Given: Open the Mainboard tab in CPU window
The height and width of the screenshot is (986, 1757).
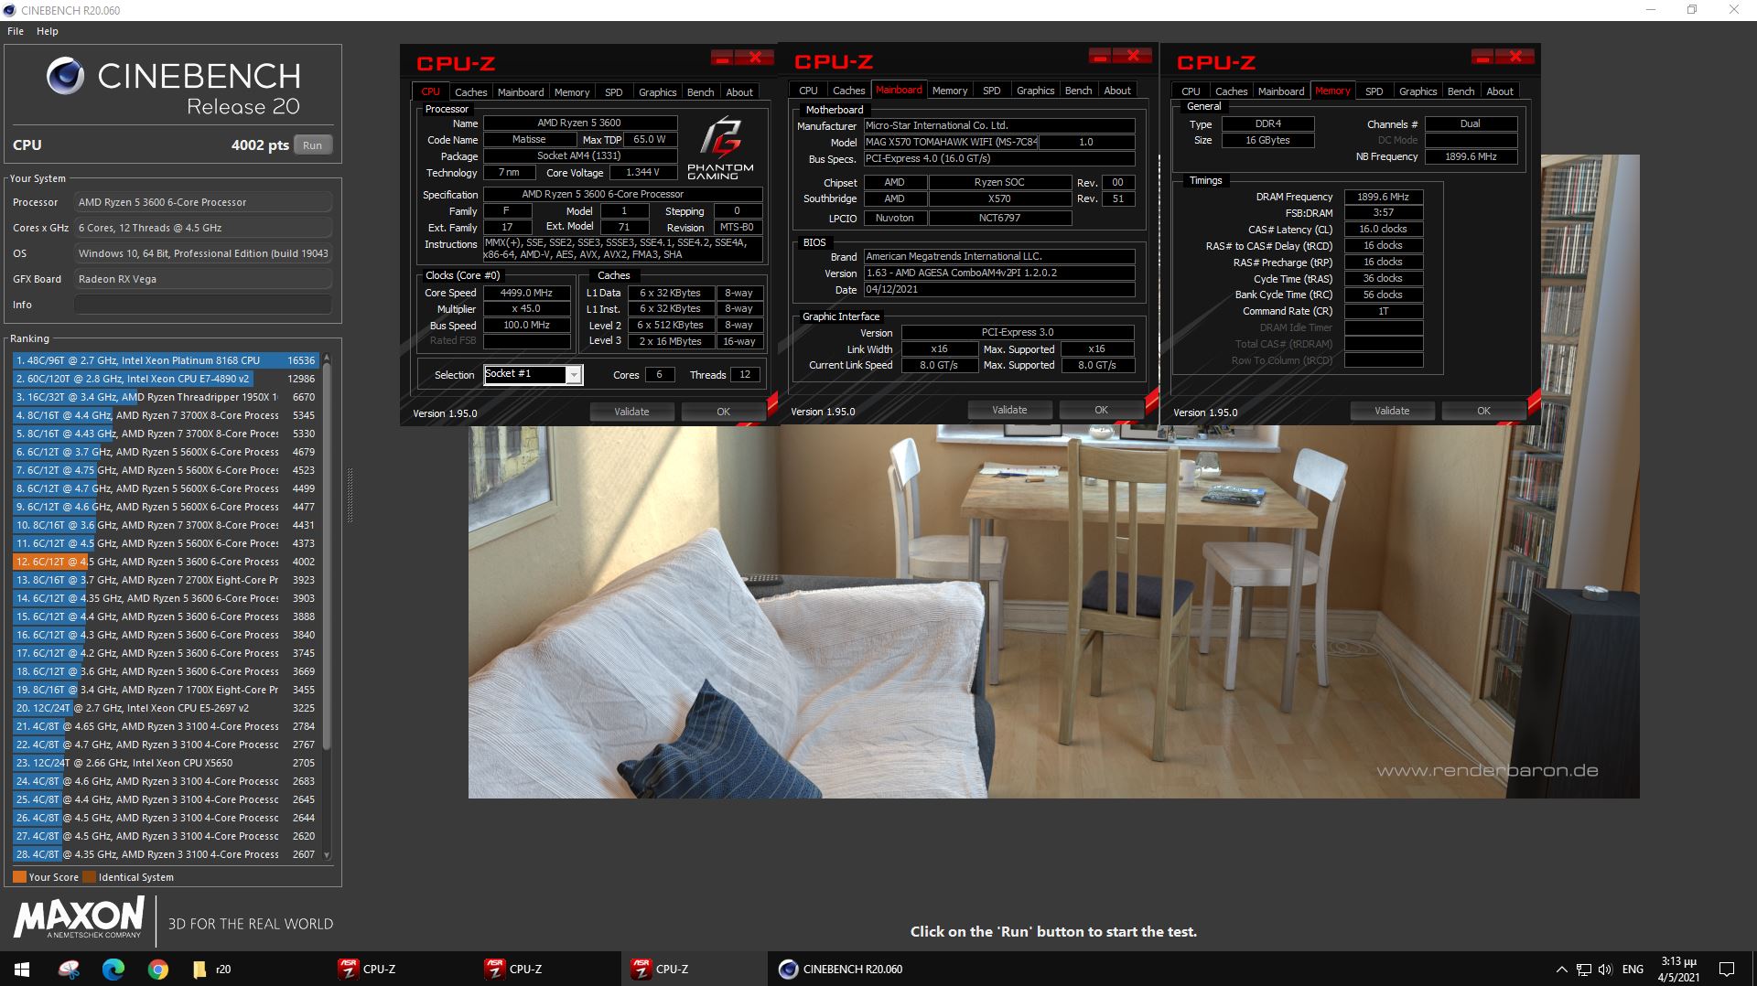Looking at the screenshot, I should pos(521,92).
